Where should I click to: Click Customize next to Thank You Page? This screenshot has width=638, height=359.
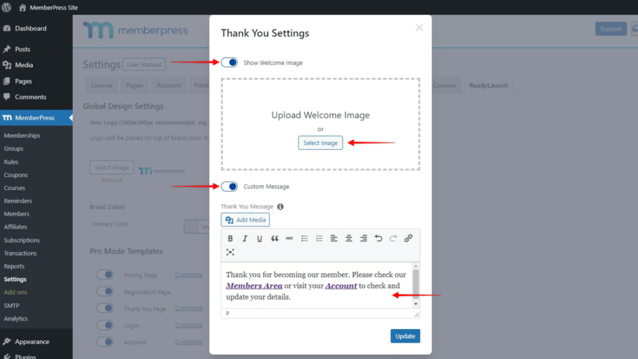(x=189, y=308)
